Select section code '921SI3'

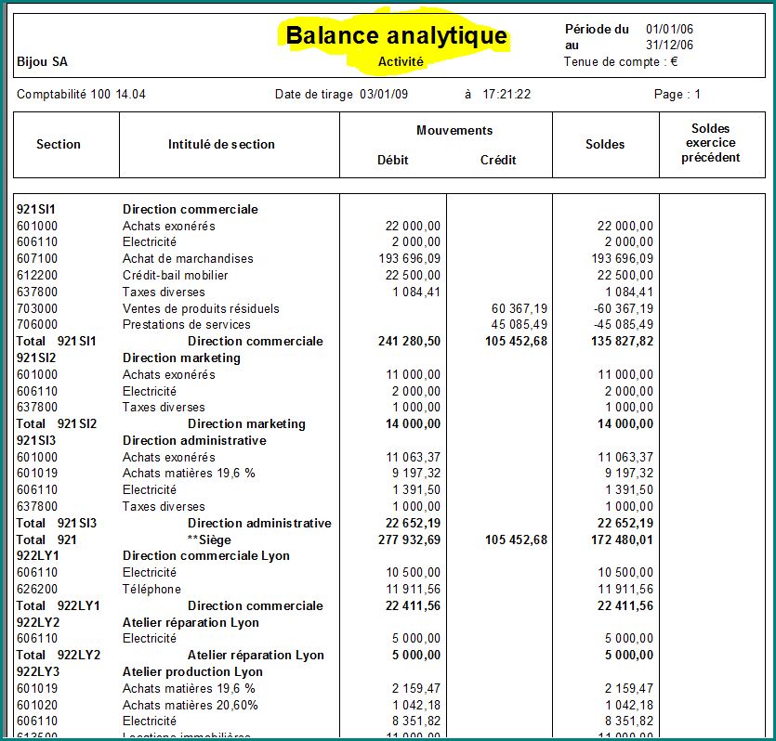coord(36,440)
